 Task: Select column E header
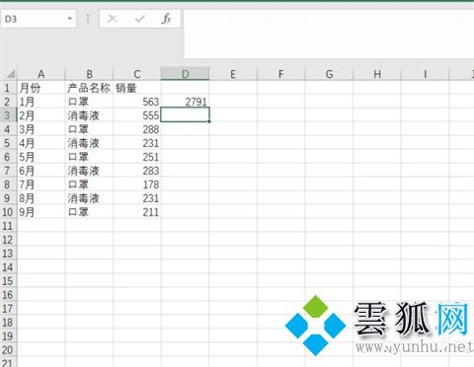pyautogui.click(x=233, y=74)
